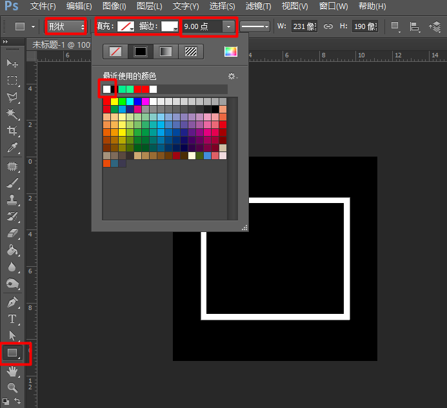
Task: Select the Paint Bucket tool
Action: [12, 250]
